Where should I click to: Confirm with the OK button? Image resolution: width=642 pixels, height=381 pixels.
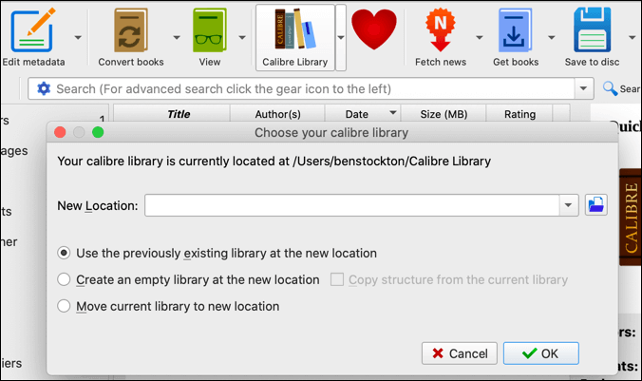pos(541,353)
